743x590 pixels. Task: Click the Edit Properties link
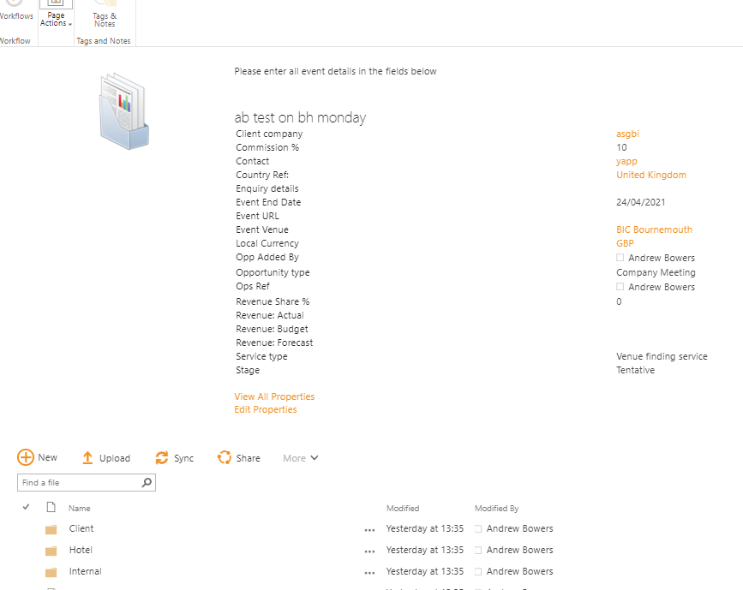(x=266, y=409)
